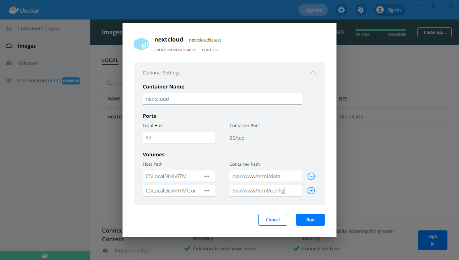Click the Dev Environments sidebar icon
Screen dimensions: 459x260
[x=9, y=81]
